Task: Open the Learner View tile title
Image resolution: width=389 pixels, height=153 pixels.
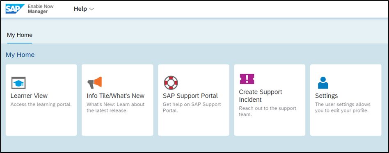Action: (29, 96)
